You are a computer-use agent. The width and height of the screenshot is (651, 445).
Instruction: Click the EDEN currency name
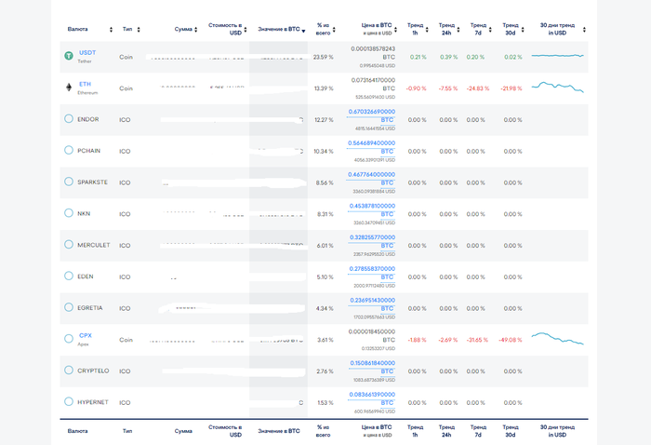[x=86, y=276]
